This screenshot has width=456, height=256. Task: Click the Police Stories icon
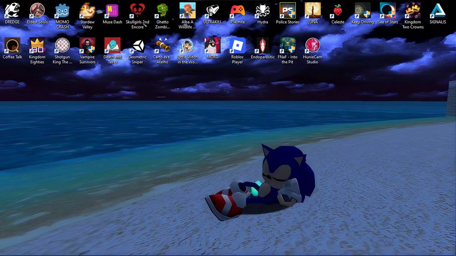pyautogui.click(x=288, y=11)
